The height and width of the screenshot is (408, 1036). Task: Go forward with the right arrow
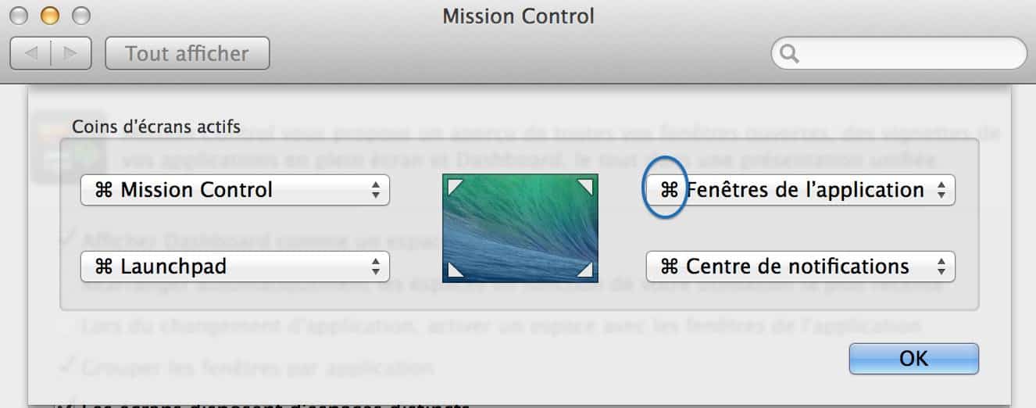pyautogui.click(x=71, y=54)
